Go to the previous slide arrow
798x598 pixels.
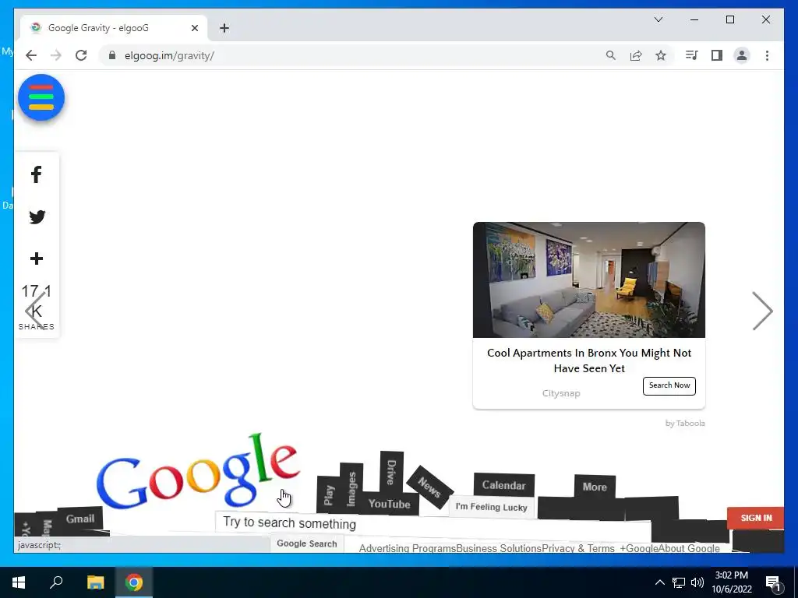(34, 311)
